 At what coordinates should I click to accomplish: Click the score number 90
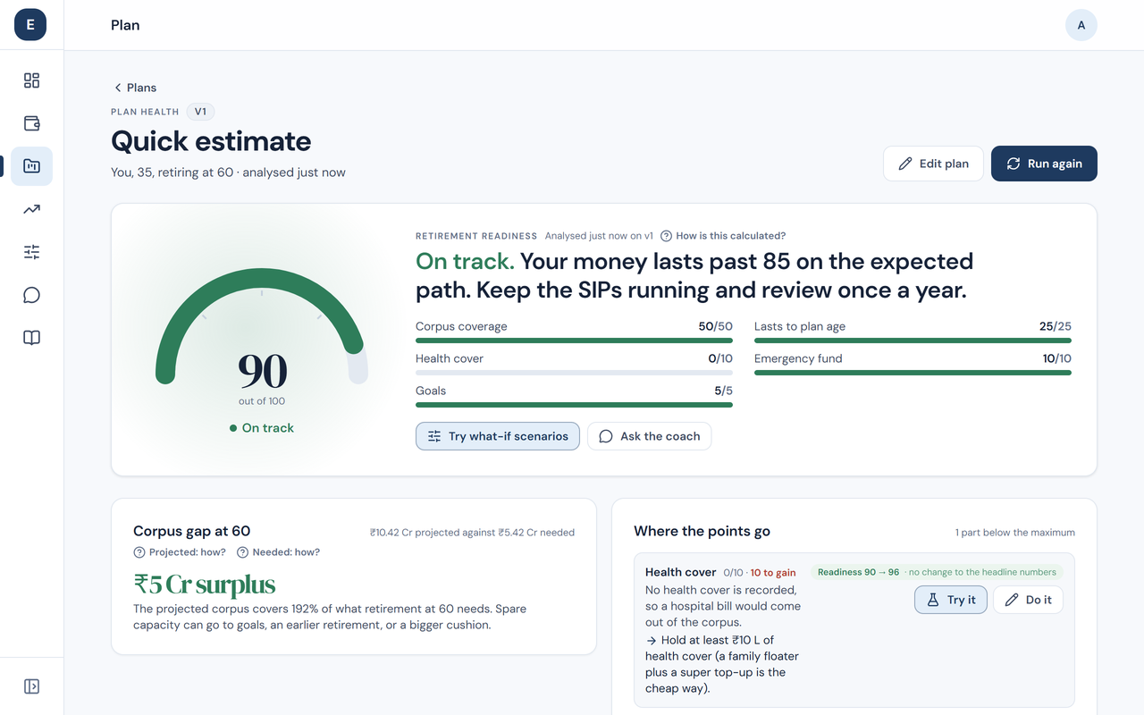[262, 371]
